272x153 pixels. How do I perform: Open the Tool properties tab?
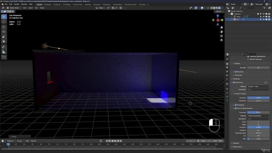coord(227,59)
